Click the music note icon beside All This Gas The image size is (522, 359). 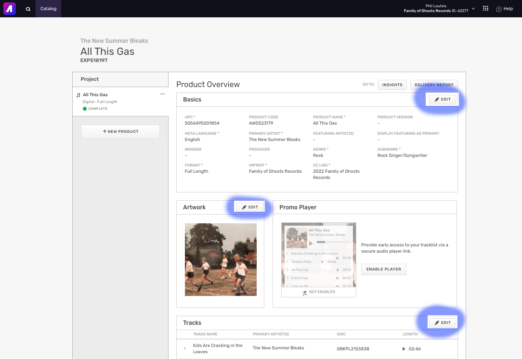click(x=78, y=95)
